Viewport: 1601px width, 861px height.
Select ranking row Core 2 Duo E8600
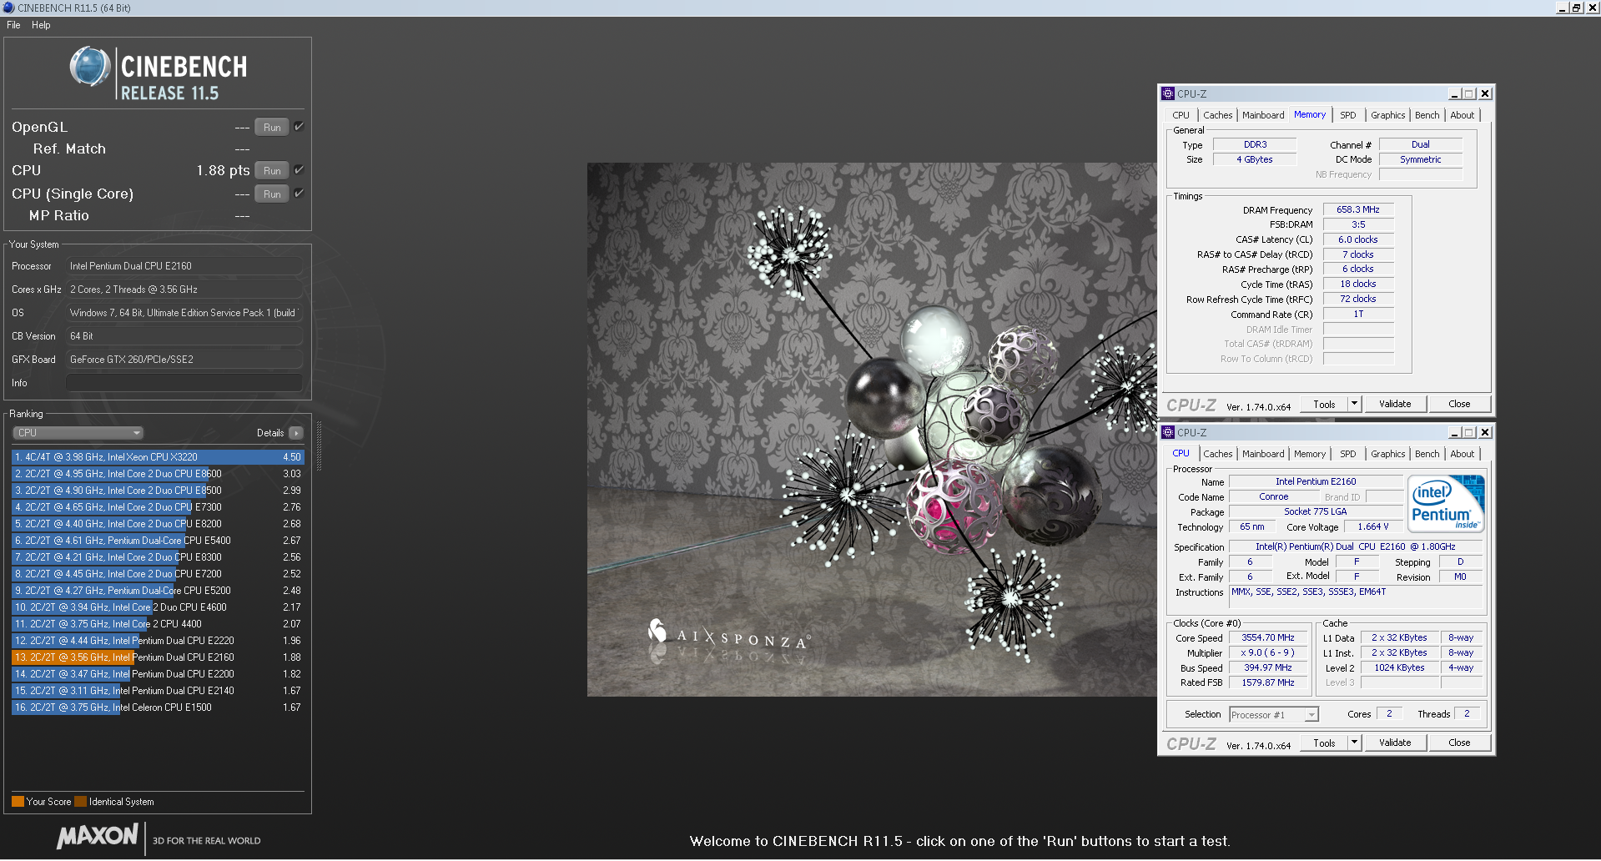pos(158,474)
